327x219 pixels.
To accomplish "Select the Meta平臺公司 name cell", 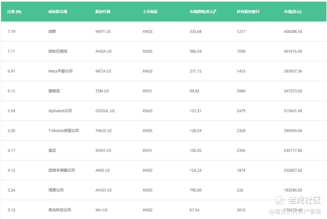I will point(61,71).
